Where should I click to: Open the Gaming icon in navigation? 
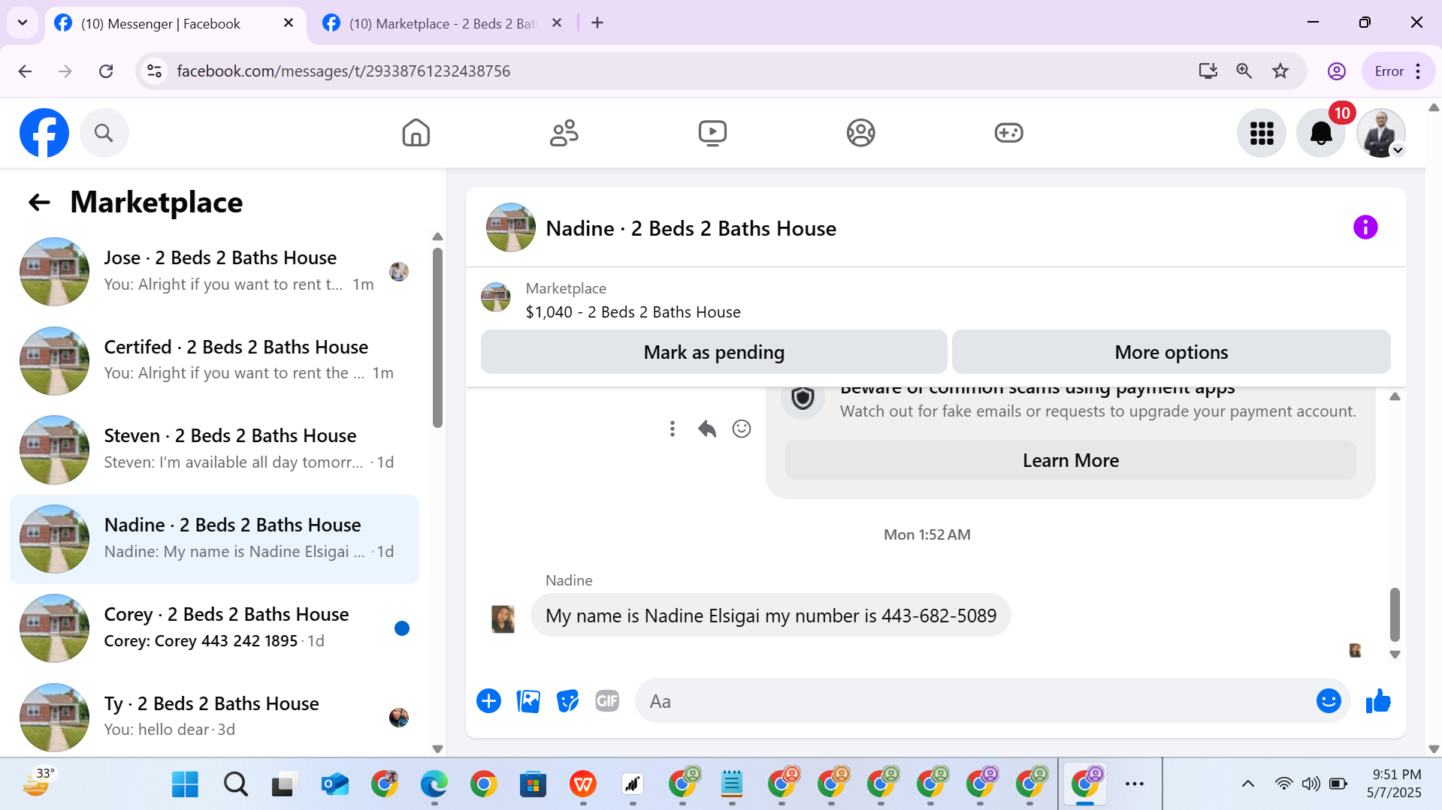click(x=1008, y=133)
